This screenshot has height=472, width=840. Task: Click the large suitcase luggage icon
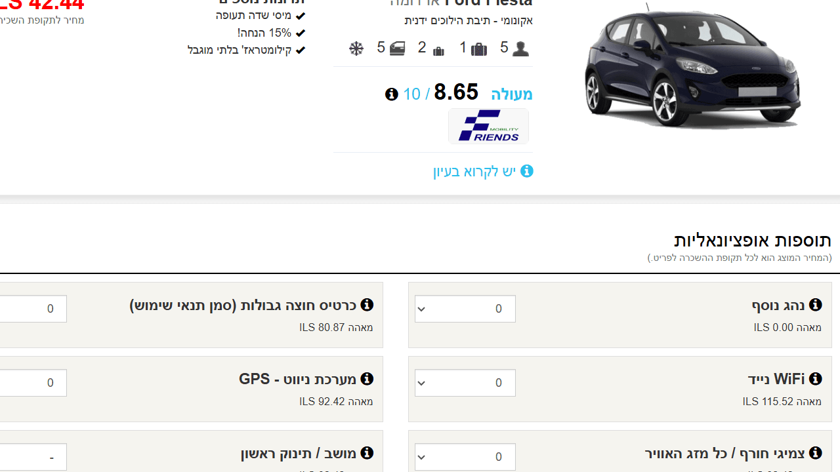click(479, 49)
